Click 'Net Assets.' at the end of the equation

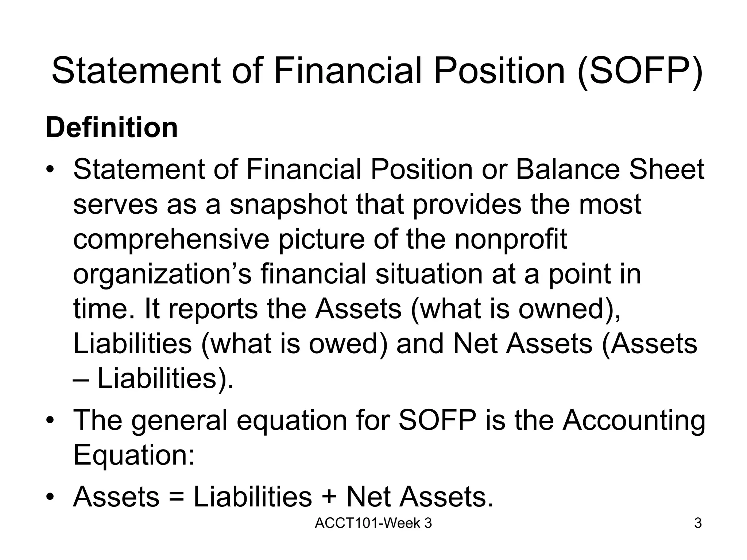[420, 497]
